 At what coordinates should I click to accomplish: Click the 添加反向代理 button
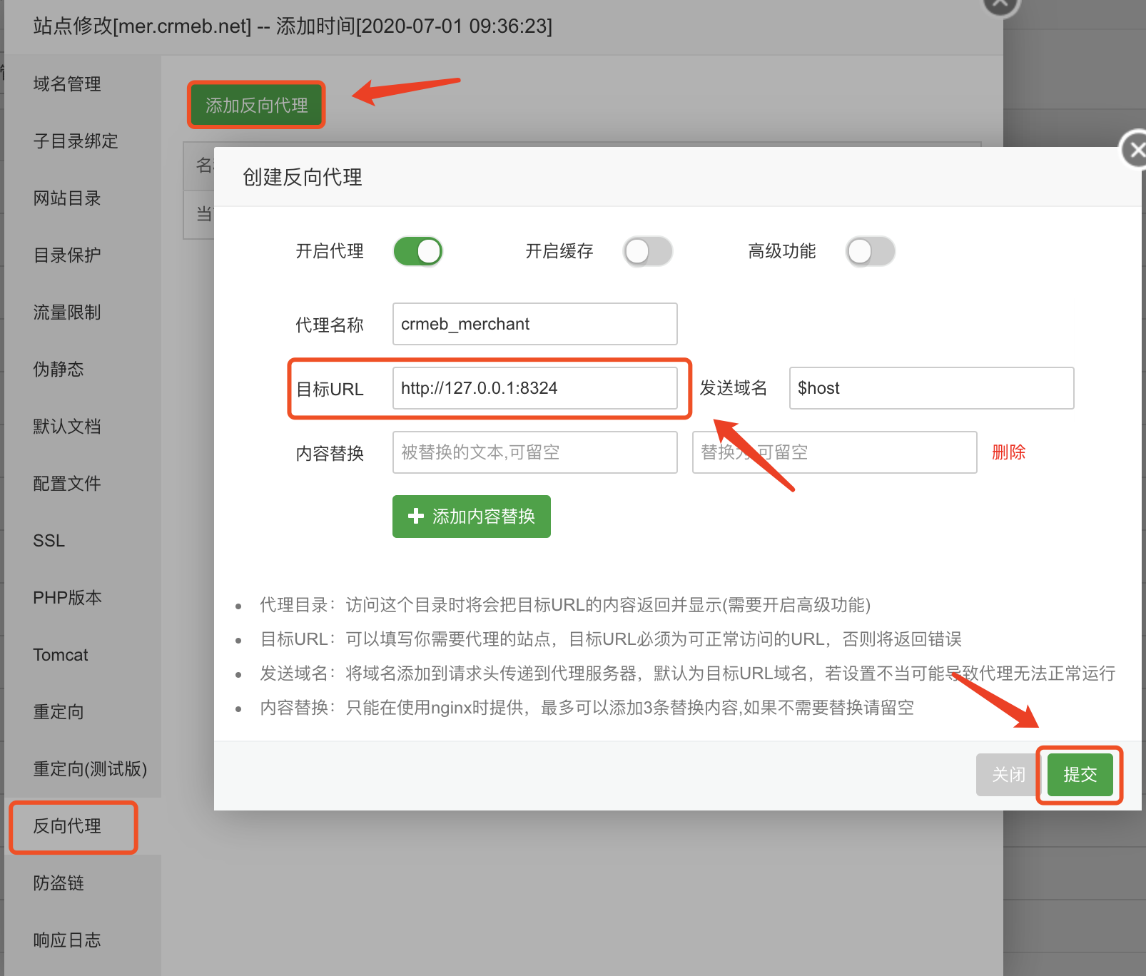256,104
